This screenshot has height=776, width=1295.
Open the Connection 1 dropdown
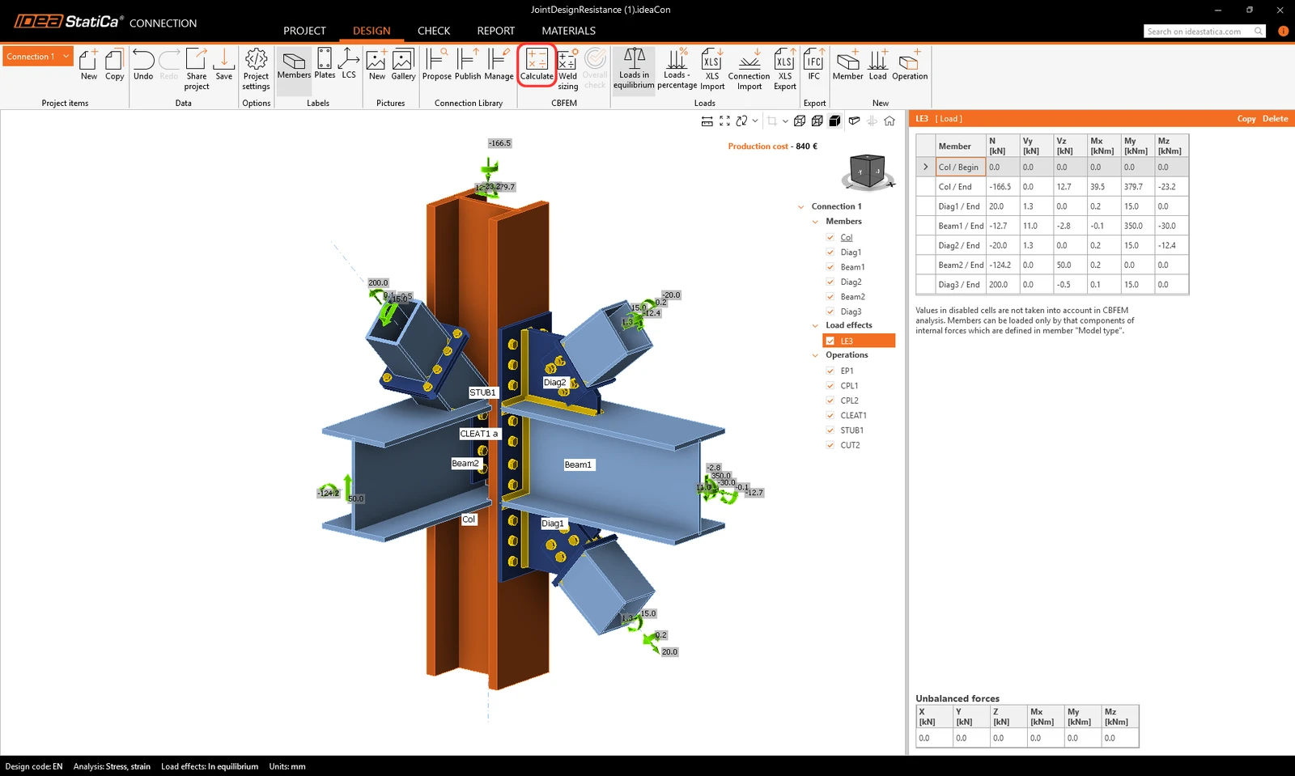coord(38,56)
